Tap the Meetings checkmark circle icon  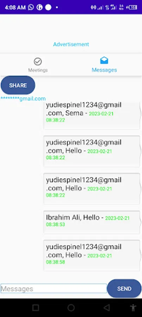click(x=38, y=61)
